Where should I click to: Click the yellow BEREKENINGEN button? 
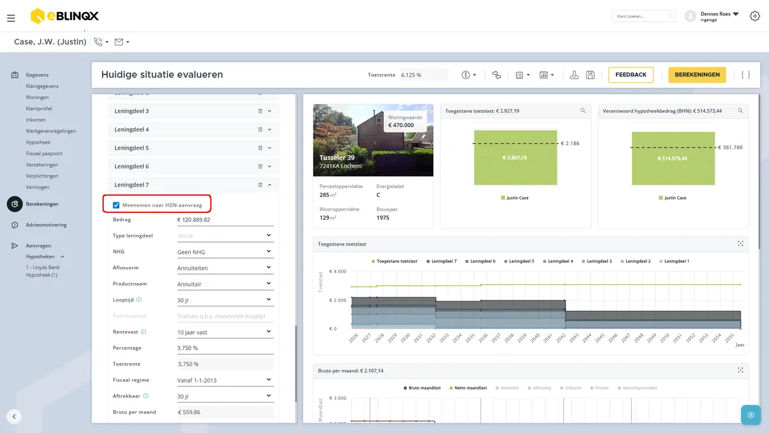tap(697, 75)
